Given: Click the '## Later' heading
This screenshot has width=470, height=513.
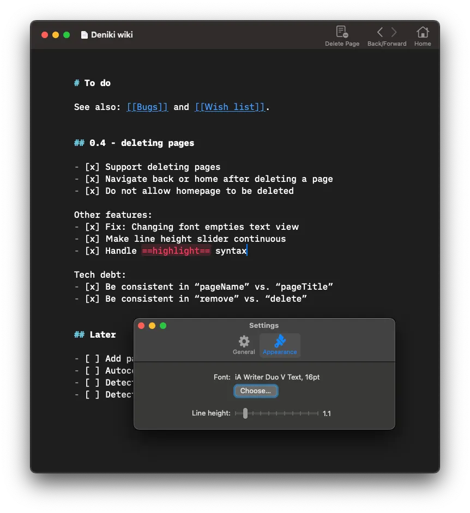Looking at the screenshot, I should point(95,335).
